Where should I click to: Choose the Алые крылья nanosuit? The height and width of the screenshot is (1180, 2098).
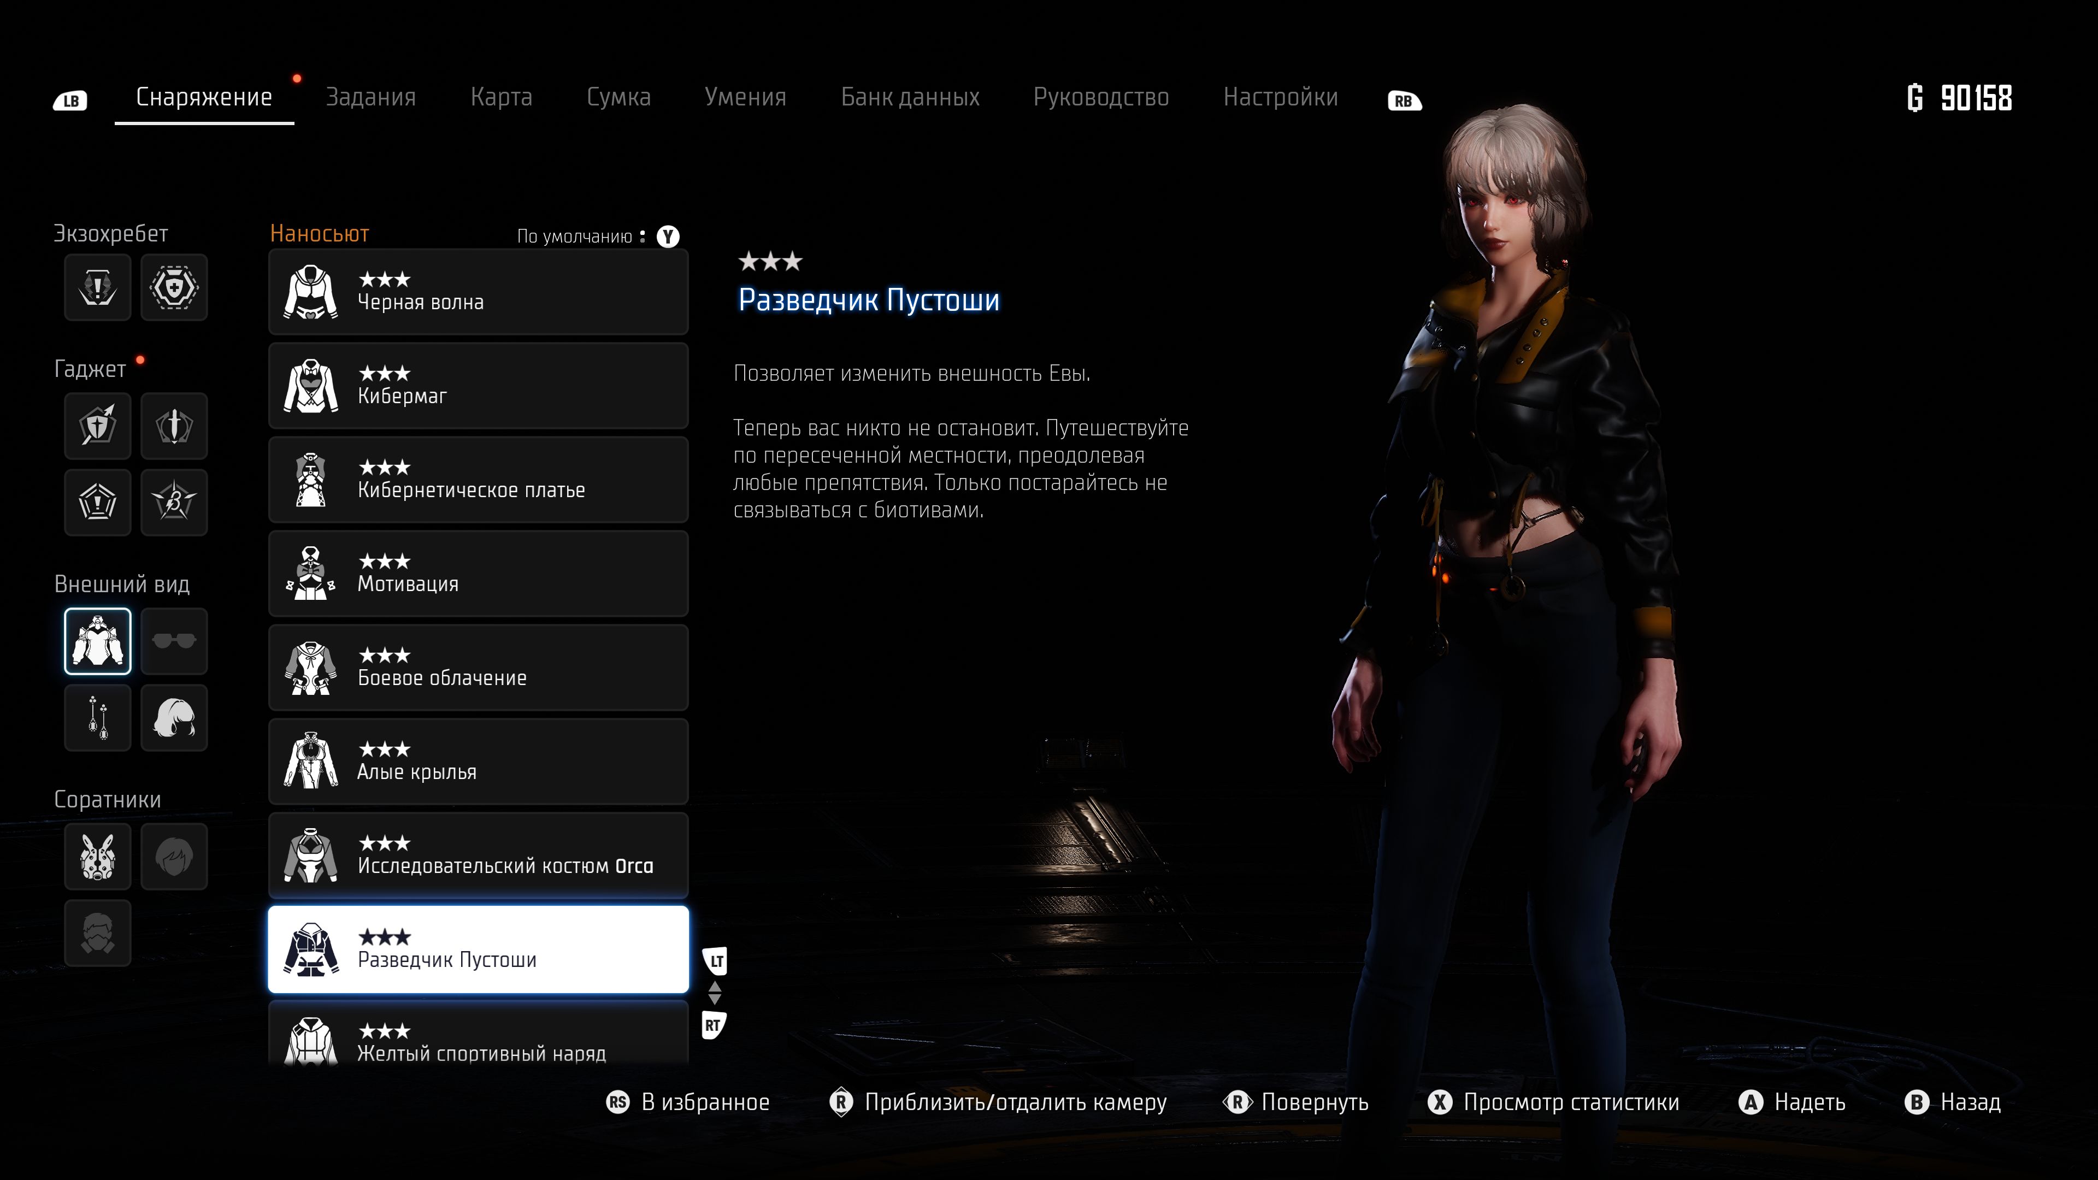click(x=478, y=762)
